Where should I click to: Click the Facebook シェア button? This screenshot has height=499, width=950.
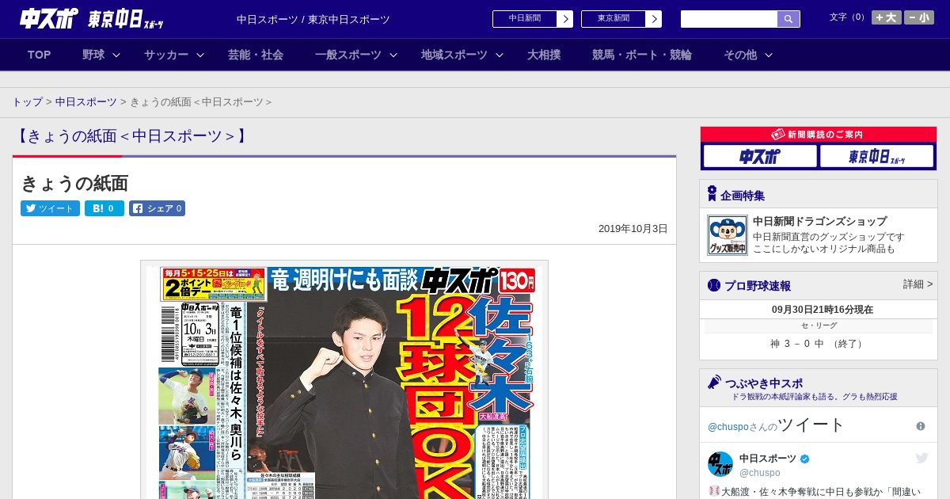[157, 208]
